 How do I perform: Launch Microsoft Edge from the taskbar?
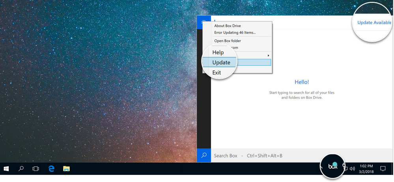click(51, 169)
